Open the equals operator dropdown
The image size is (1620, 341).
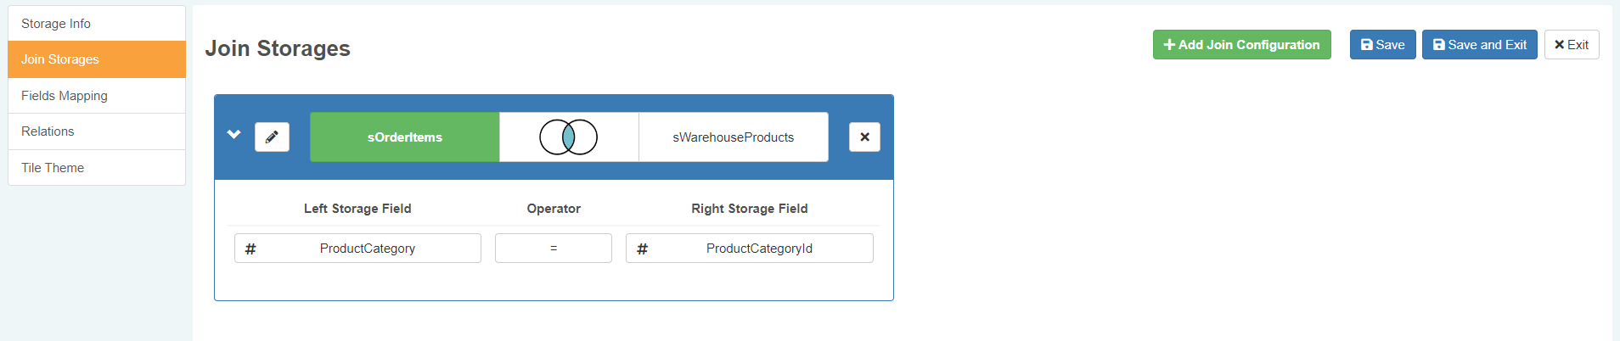pyautogui.click(x=554, y=249)
